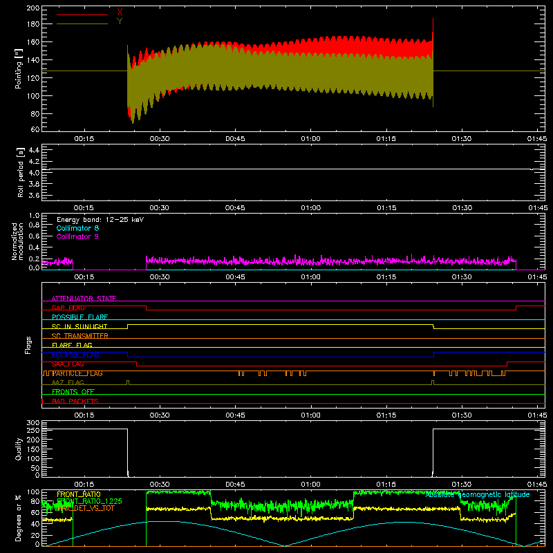Select the dim olive AAZ_FLAG label
This screenshot has height=553, width=553.
tap(68, 382)
